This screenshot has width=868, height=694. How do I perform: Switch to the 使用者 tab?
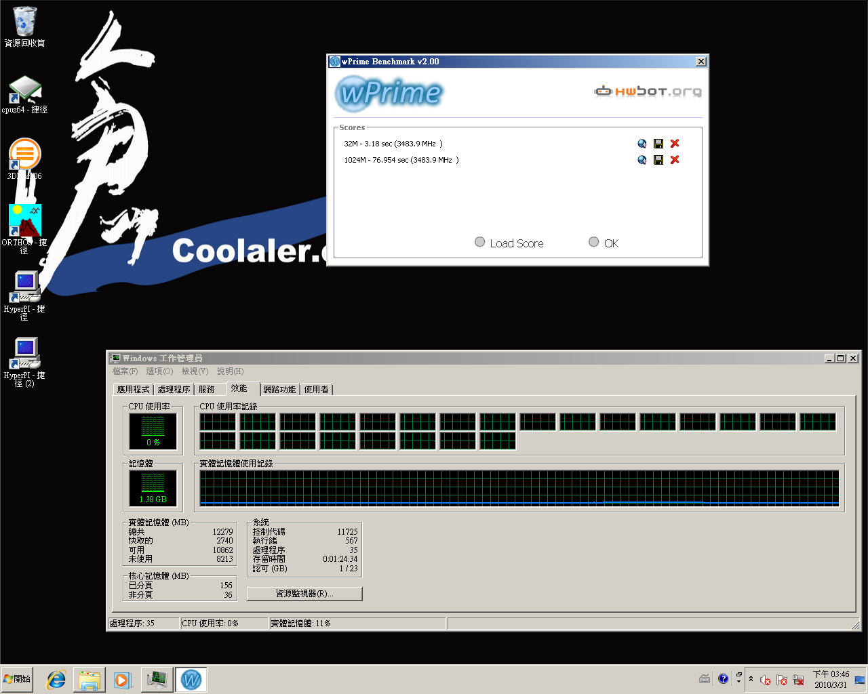click(x=316, y=390)
